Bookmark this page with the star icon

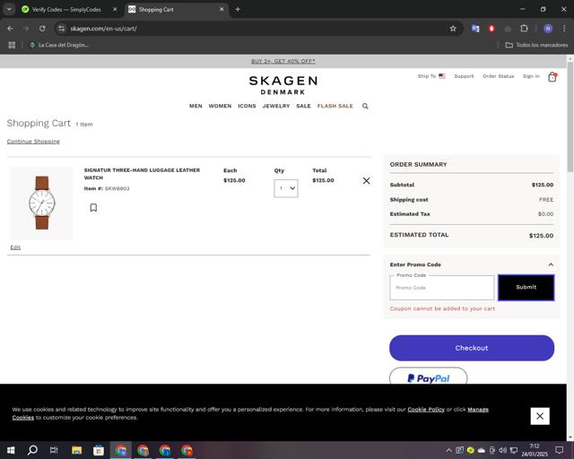pos(453,29)
